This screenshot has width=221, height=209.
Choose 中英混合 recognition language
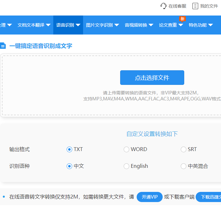[x=184, y=166]
